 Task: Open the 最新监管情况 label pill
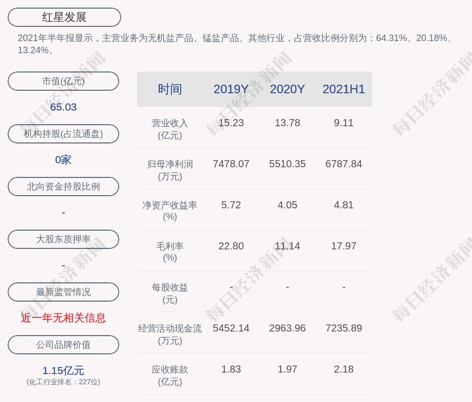tap(63, 292)
